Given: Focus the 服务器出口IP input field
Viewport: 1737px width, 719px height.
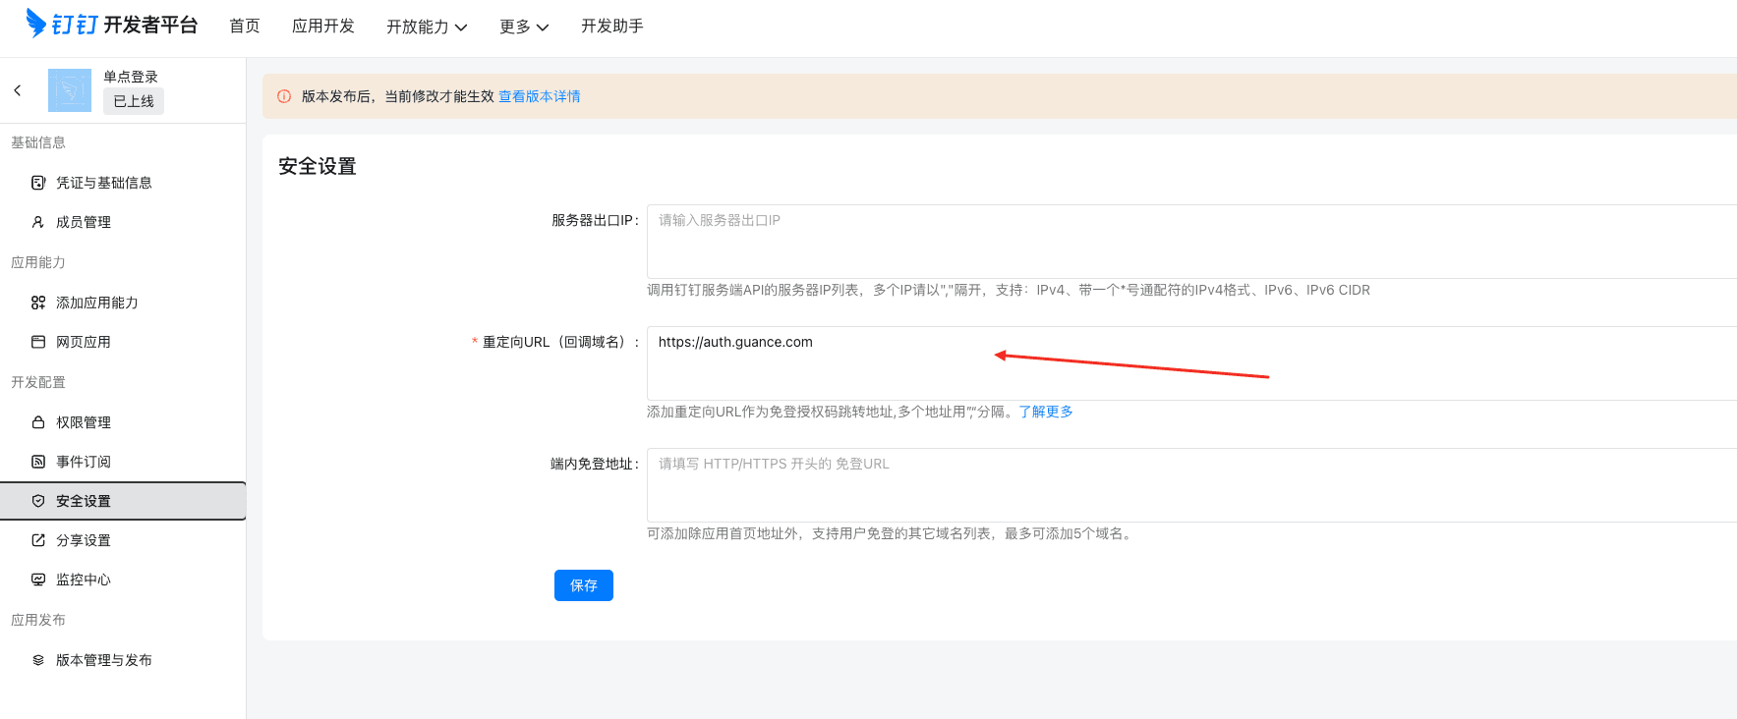Looking at the screenshot, I should [1191, 242].
